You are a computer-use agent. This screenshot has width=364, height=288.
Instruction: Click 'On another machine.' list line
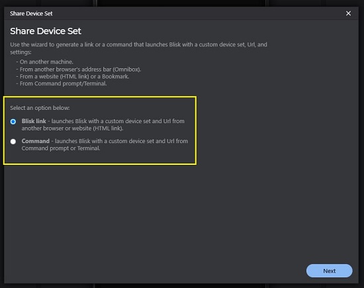tap(44, 62)
